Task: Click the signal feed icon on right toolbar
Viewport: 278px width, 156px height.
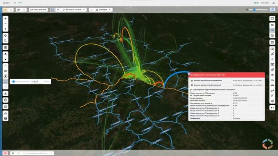Action: point(272,54)
